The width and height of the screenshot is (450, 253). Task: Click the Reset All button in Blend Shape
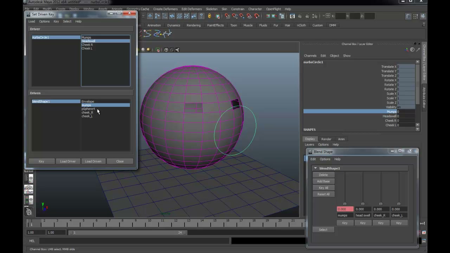click(x=323, y=194)
